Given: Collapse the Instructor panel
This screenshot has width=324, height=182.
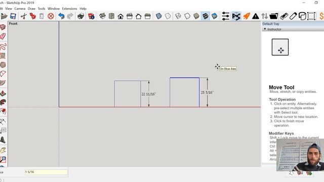Looking at the screenshot, I should 265,29.
